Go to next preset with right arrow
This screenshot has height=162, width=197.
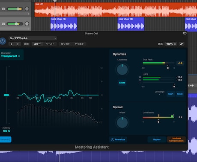click(x=18, y=44)
